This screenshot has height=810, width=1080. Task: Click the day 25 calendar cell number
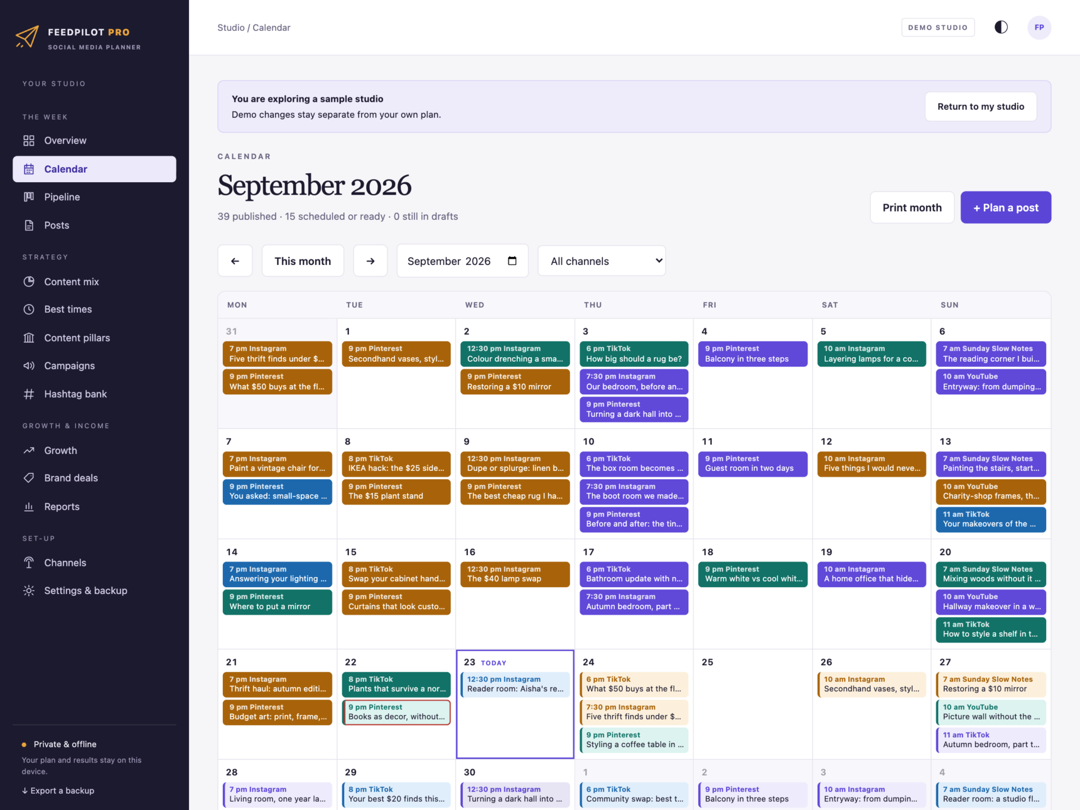[708, 662]
